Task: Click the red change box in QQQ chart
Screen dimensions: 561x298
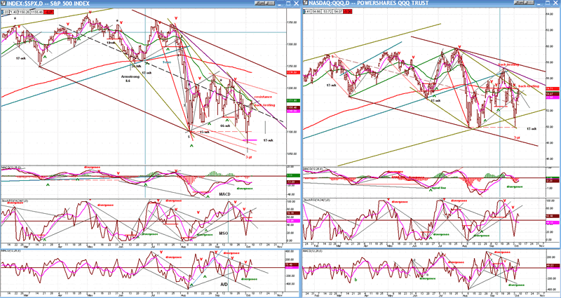Action: tap(347, 11)
